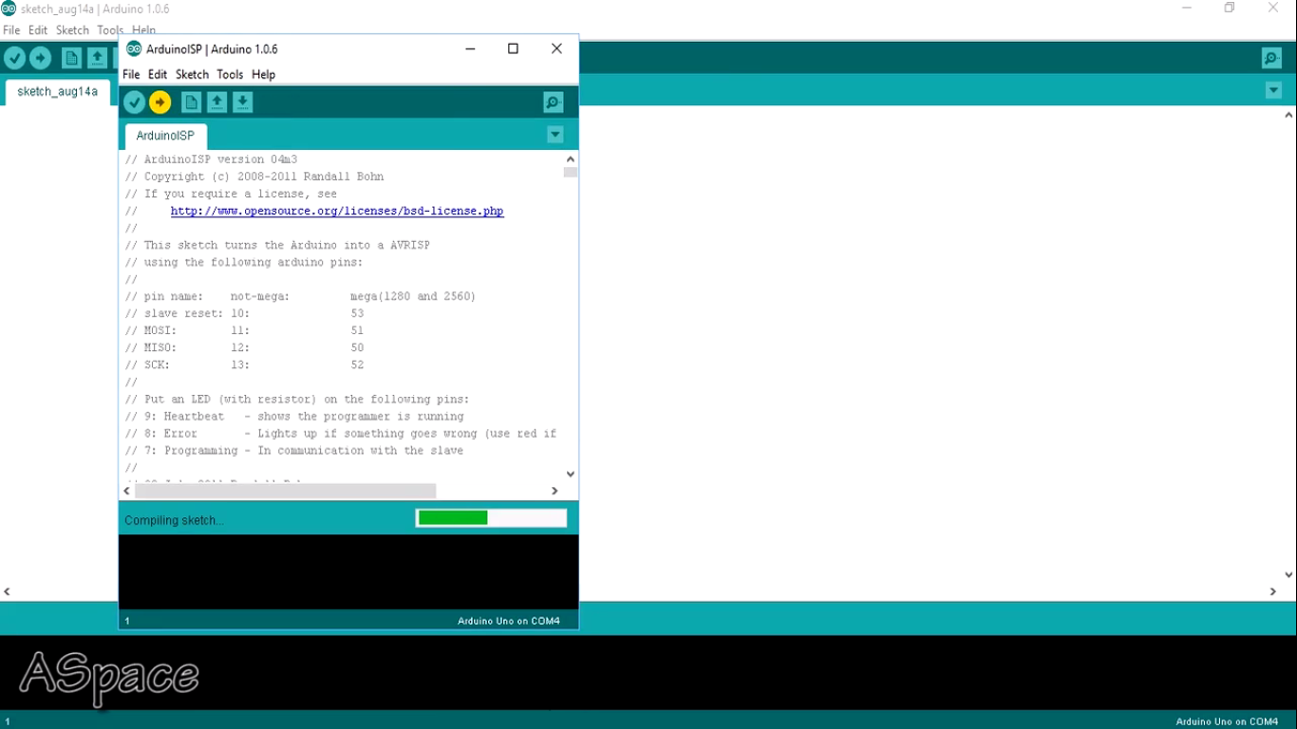
Task: Click New icon in sketch_aug14a window
Action: [x=71, y=59]
